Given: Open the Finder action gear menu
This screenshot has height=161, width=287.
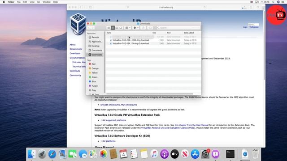Looking at the screenshot, I should pos(136,28).
